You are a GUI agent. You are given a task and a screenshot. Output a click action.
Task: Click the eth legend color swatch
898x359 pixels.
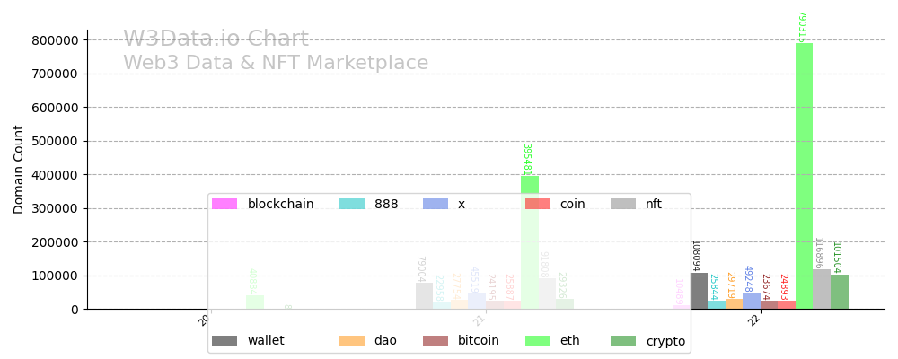pos(538,341)
